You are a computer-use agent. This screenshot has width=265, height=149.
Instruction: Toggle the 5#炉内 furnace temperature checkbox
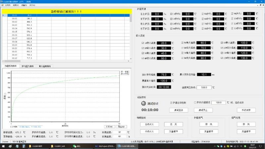pyautogui.click(x=203, y=14)
